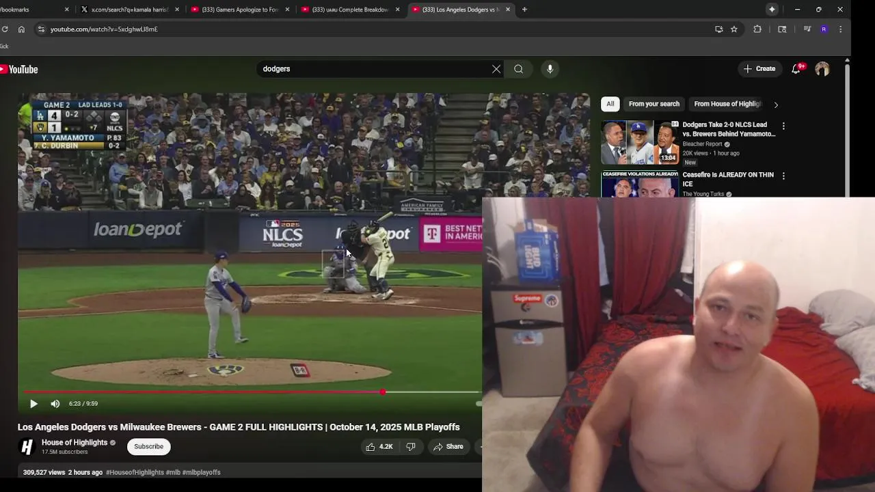Screen dimensions: 875x492
Task: Click the progress bar scrubber dot
Action: [383, 392]
